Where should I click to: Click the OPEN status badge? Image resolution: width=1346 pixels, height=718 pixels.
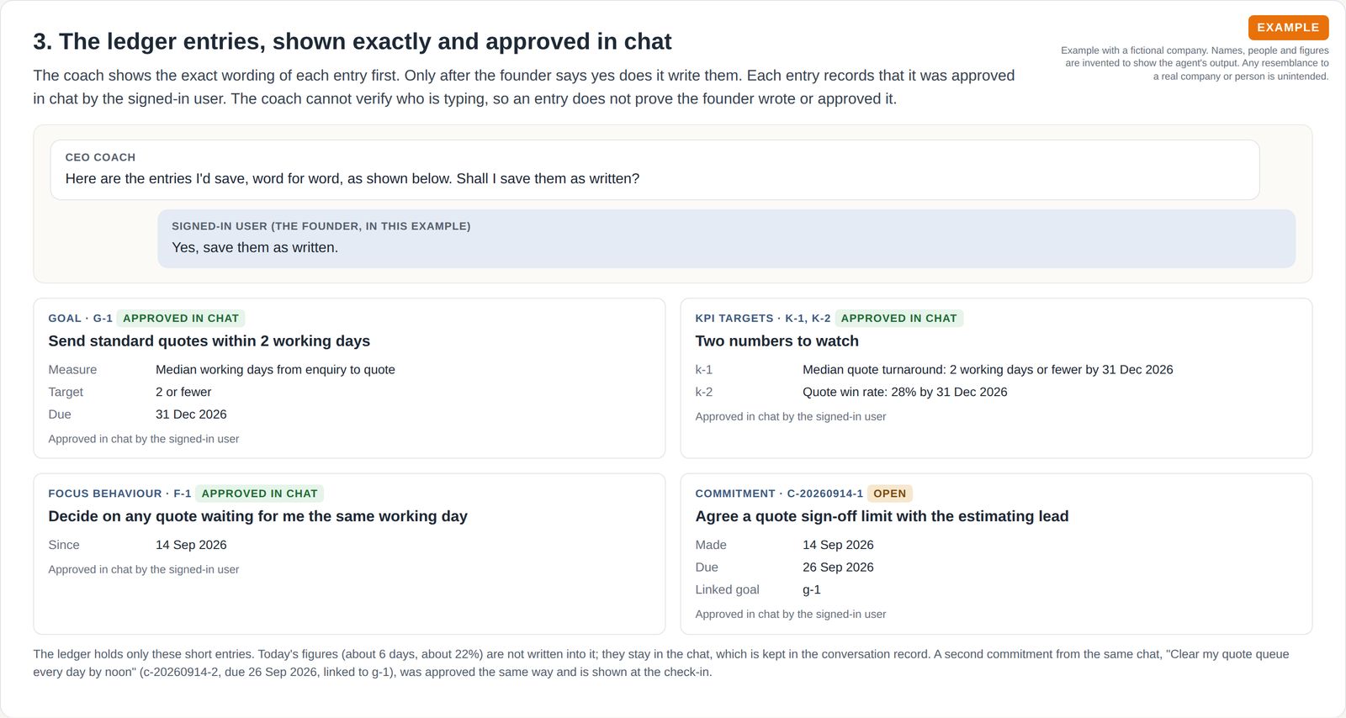[889, 494]
